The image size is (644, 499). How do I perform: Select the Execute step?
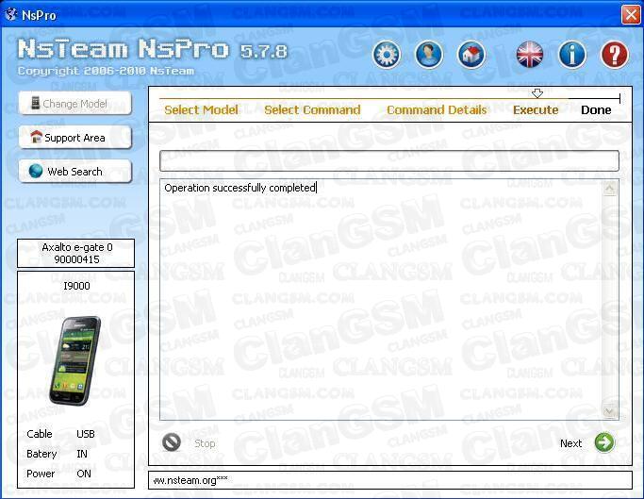[536, 110]
